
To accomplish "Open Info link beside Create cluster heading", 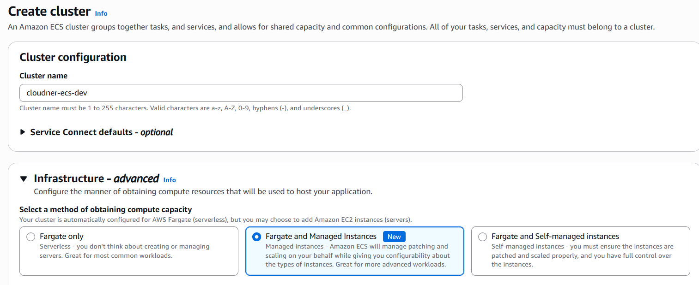I will (x=101, y=13).
